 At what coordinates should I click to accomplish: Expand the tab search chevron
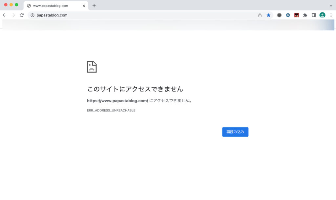point(331,6)
